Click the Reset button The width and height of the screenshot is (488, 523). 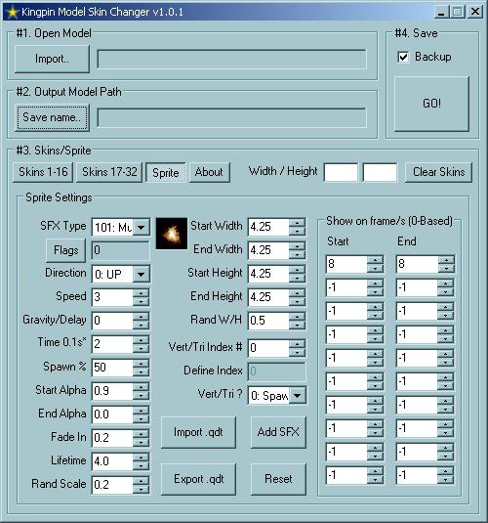click(278, 479)
